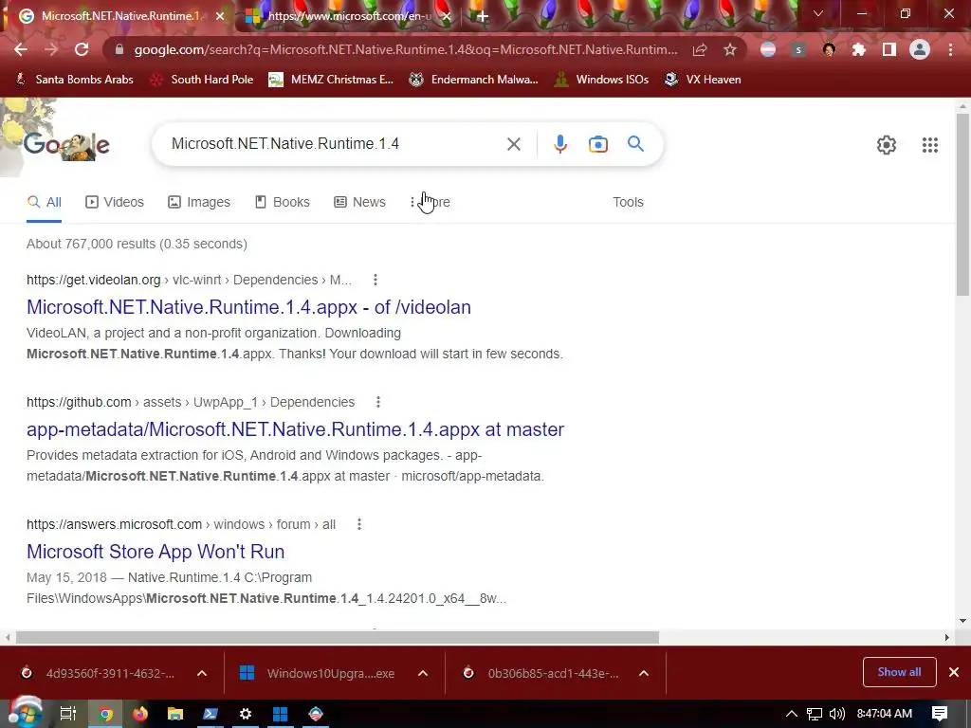
Task: Show hidden system tray icons
Action: coord(792,714)
